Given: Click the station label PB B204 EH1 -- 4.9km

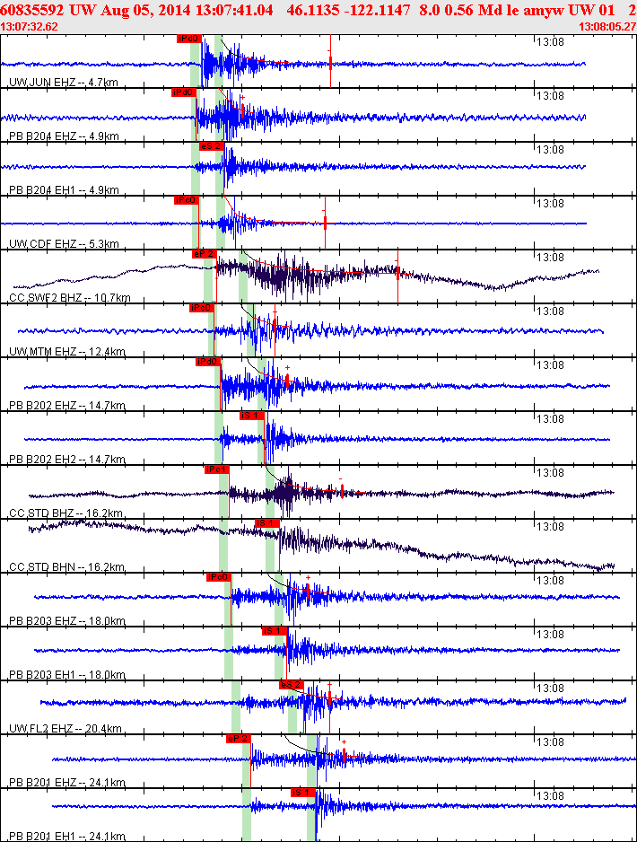Looking at the screenshot, I should pos(64,189).
